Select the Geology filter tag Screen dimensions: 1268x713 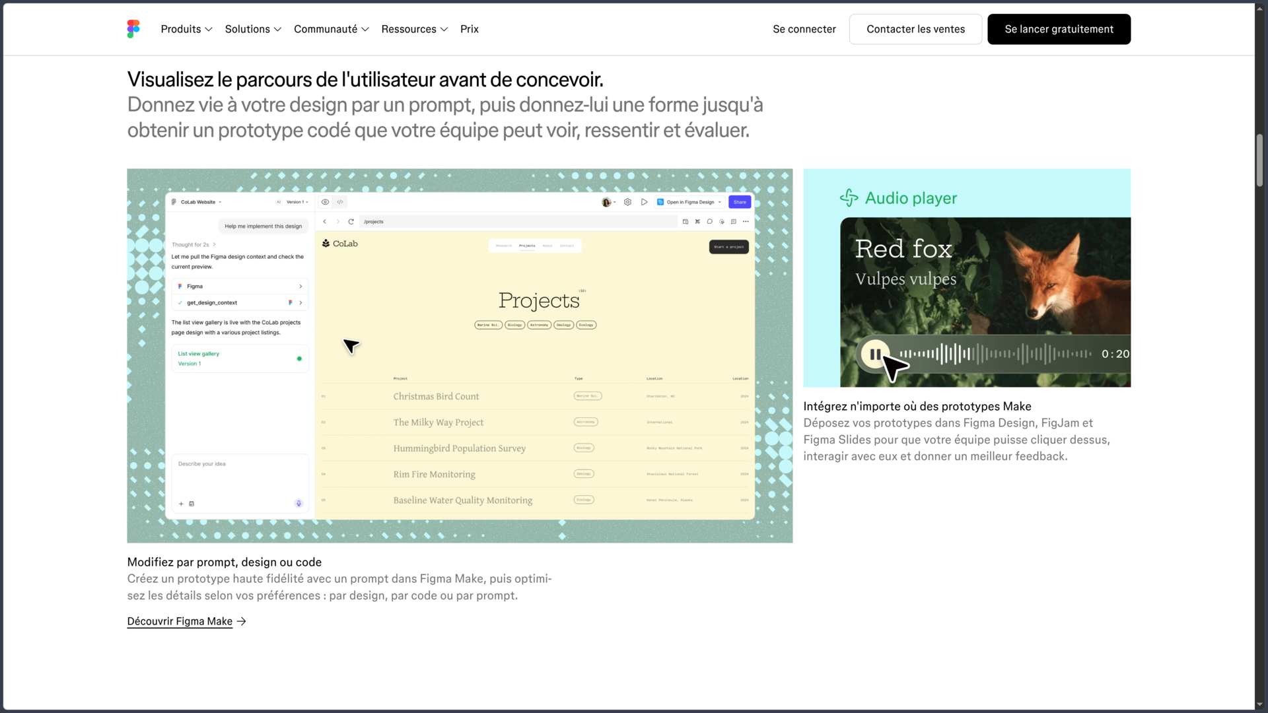pos(563,325)
